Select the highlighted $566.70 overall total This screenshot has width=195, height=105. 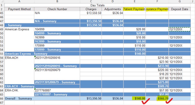tap(157, 99)
